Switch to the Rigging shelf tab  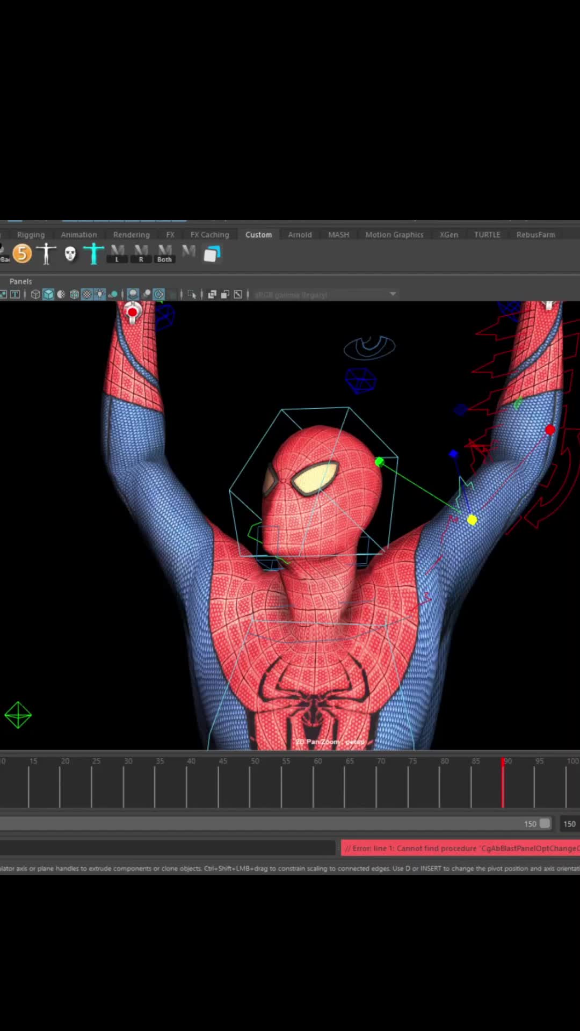[31, 235]
